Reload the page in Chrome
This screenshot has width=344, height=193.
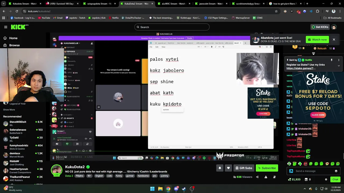pyautogui.click(x=17, y=11)
